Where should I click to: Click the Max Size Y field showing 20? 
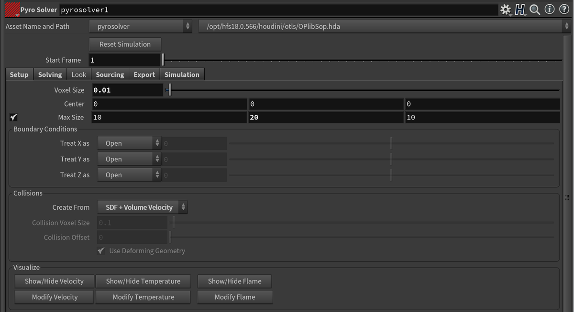click(x=326, y=118)
